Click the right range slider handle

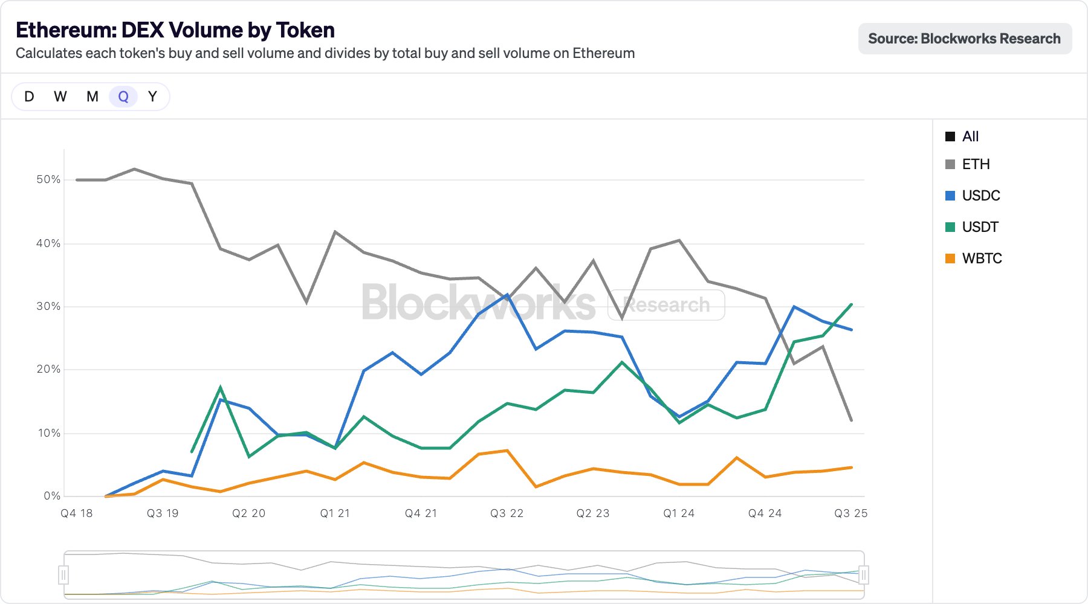pos(864,575)
